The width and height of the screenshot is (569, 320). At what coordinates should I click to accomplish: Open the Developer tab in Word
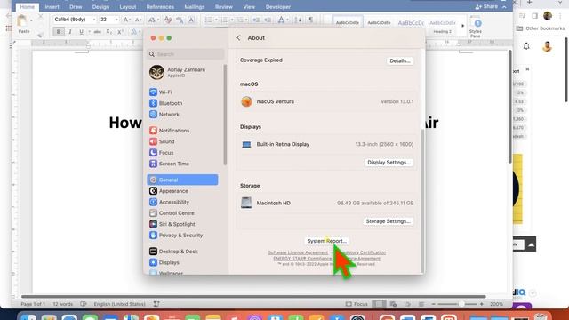pyautogui.click(x=278, y=7)
